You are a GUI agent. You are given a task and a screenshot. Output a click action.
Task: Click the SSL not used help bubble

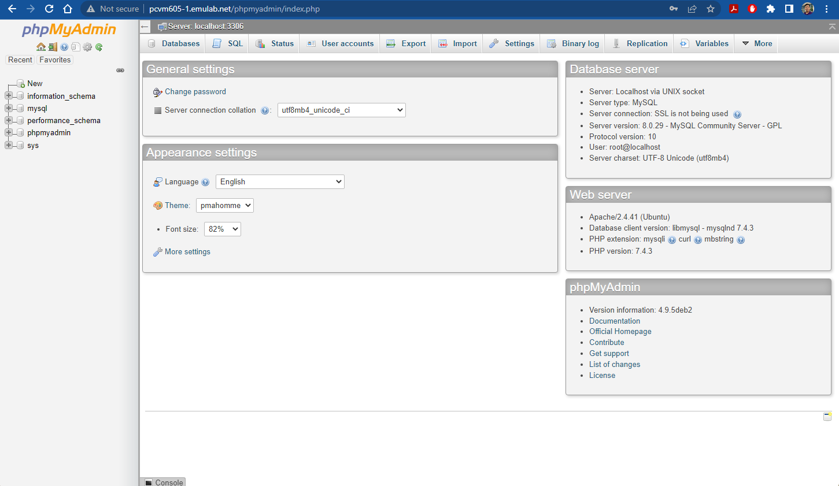[x=737, y=114]
